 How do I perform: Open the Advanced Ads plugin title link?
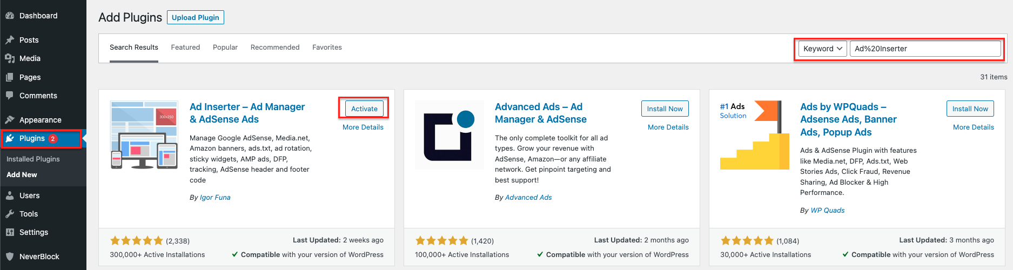click(541, 113)
